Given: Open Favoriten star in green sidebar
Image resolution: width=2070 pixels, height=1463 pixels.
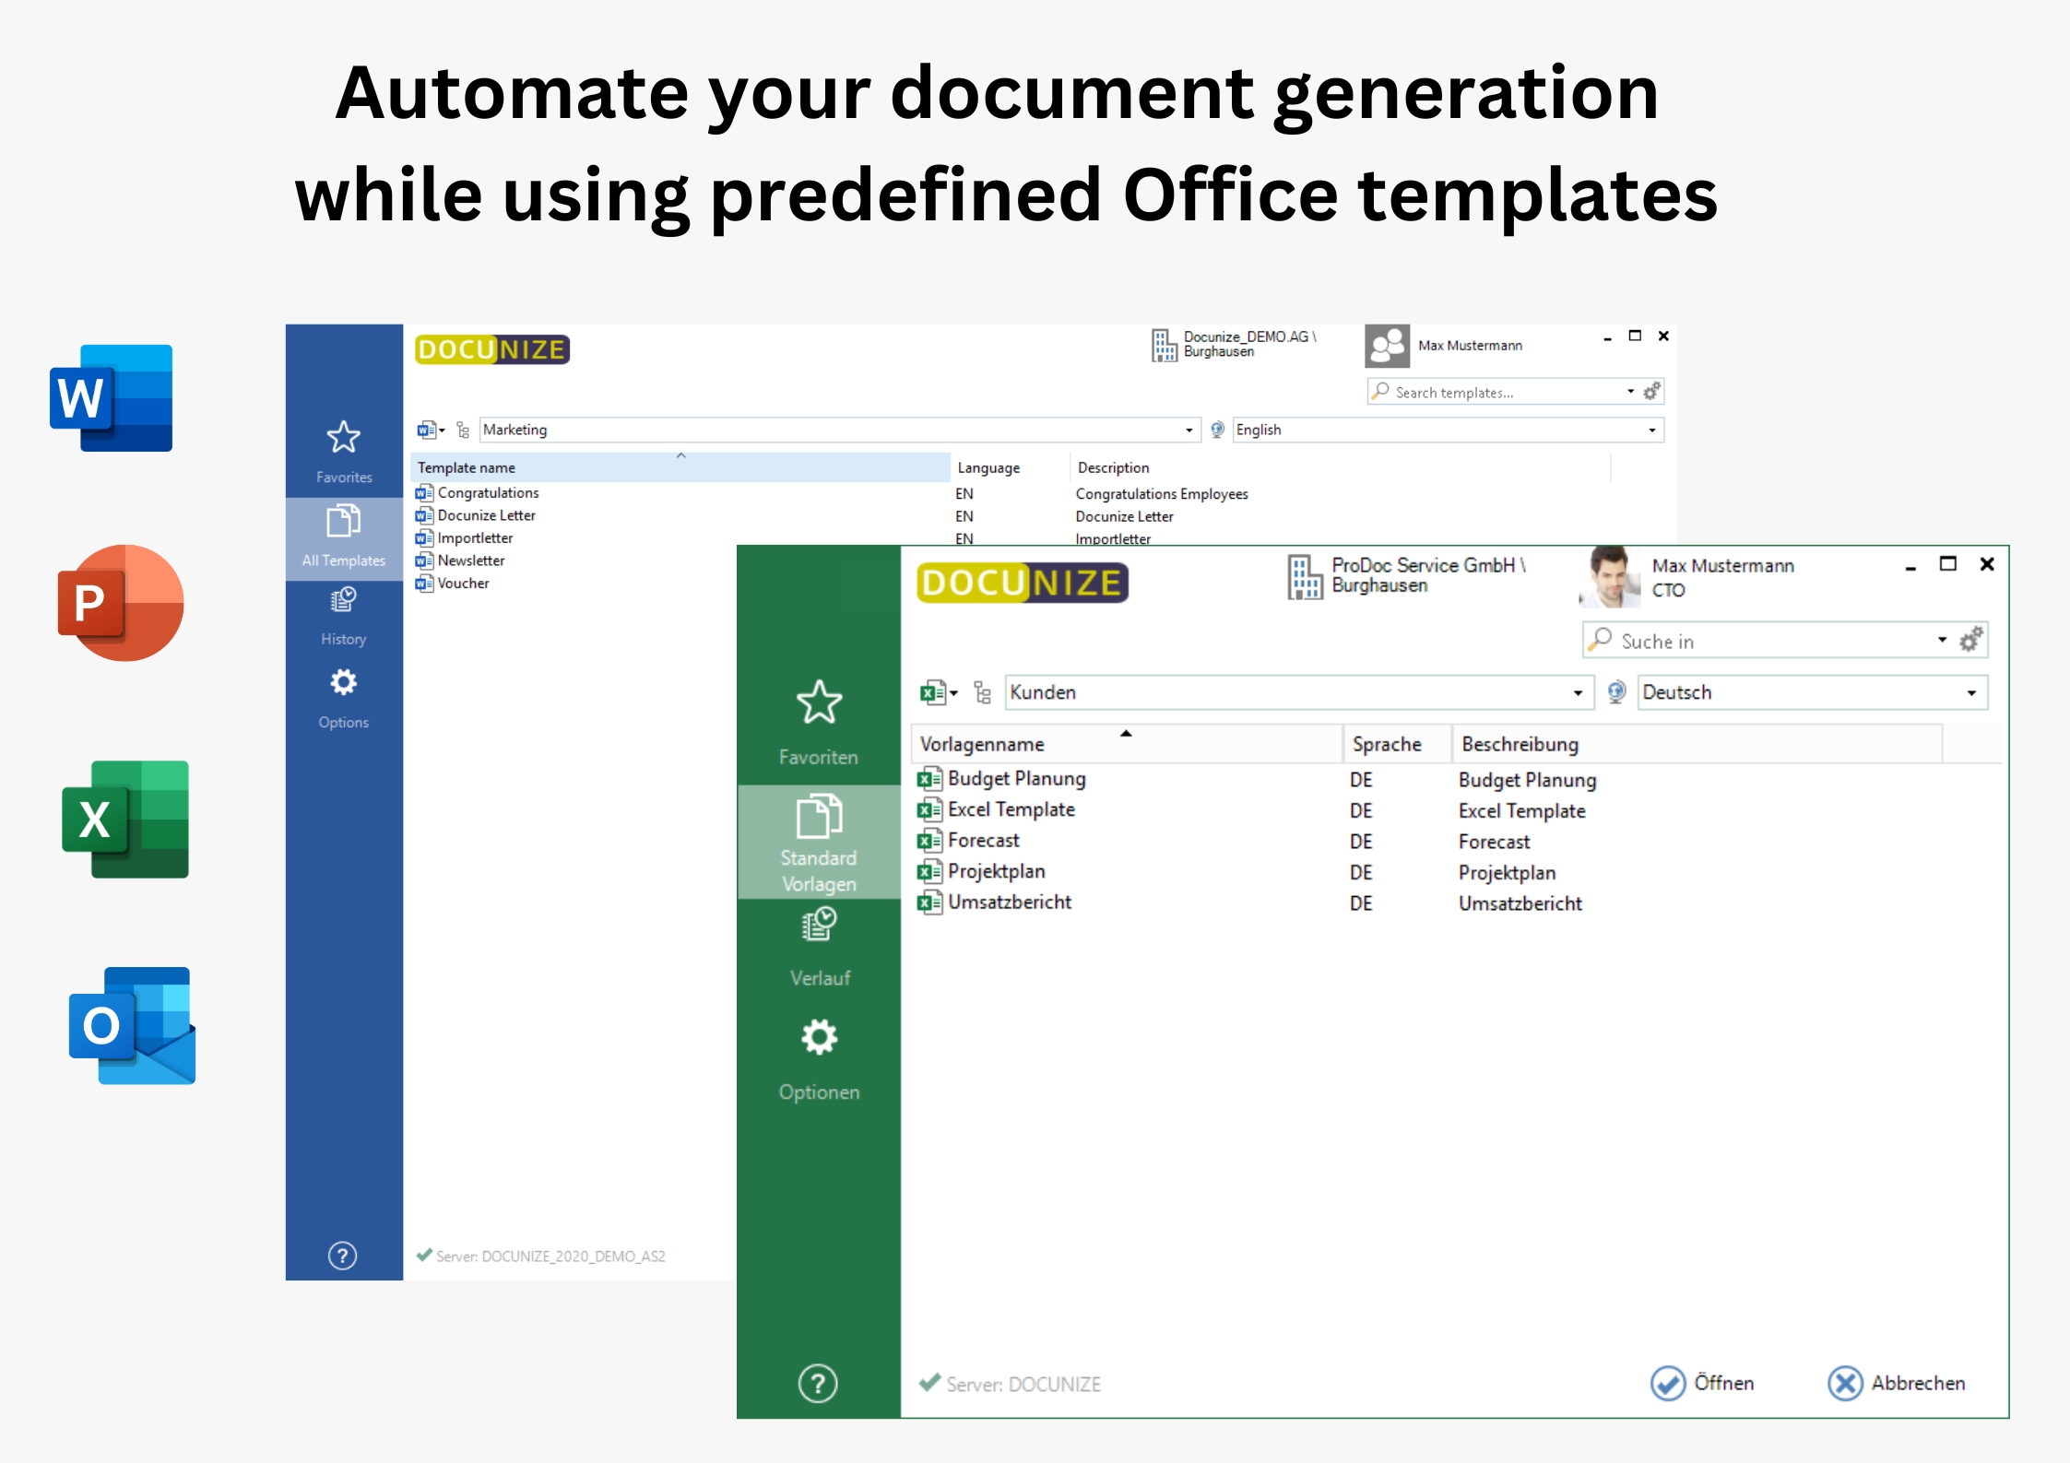Looking at the screenshot, I should point(818,703).
